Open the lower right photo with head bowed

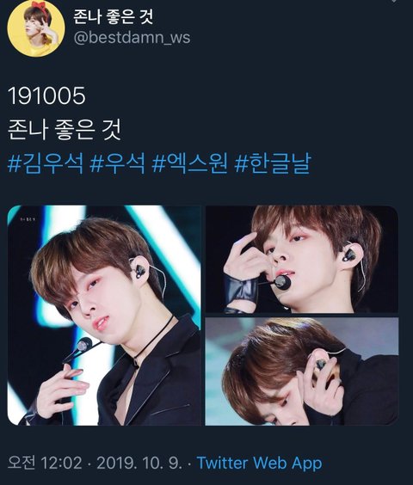point(301,371)
